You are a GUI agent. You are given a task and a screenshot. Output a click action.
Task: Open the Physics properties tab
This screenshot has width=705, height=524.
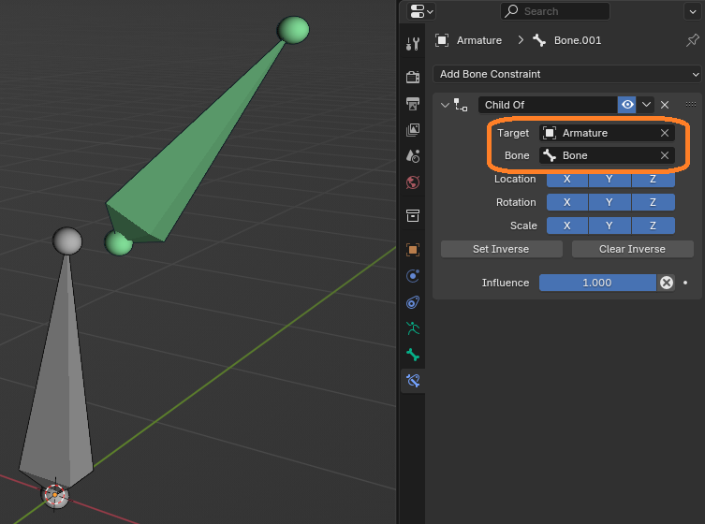pyautogui.click(x=413, y=275)
